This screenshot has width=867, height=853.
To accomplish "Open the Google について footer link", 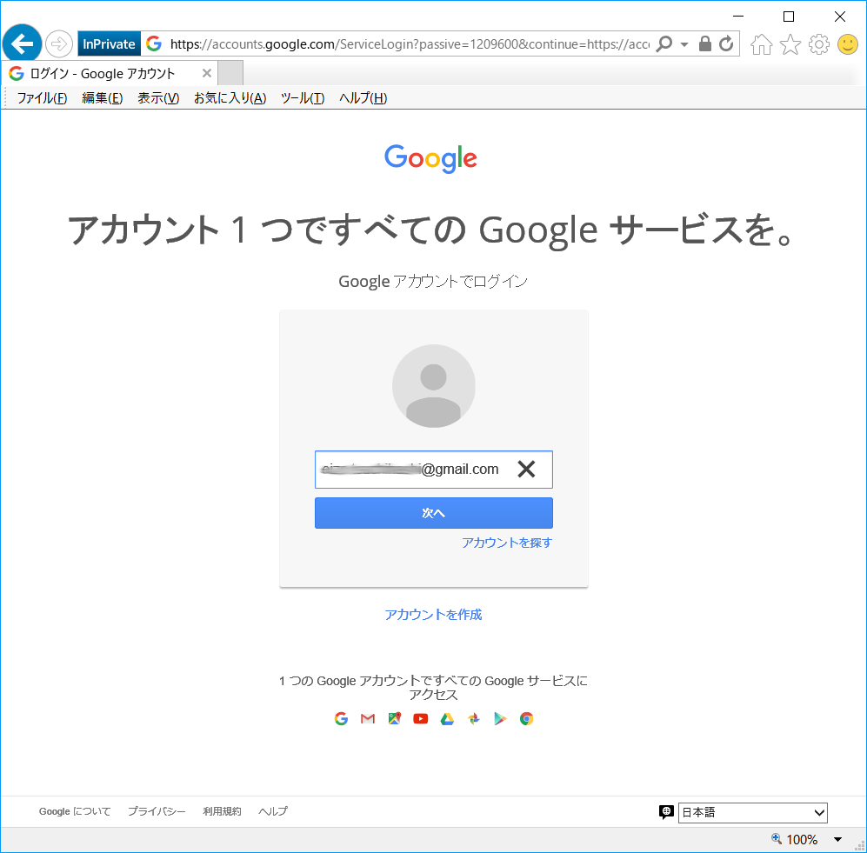I will tap(75, 811).
